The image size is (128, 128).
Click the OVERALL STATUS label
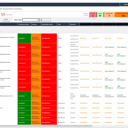click(86, 15)
